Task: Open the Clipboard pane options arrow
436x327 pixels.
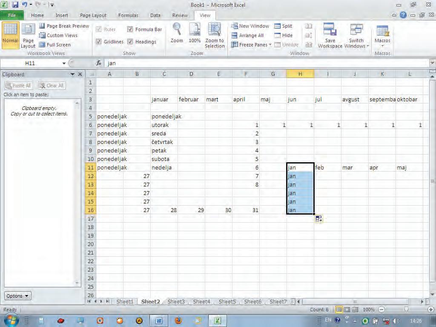Action: (x=72, y=74)
